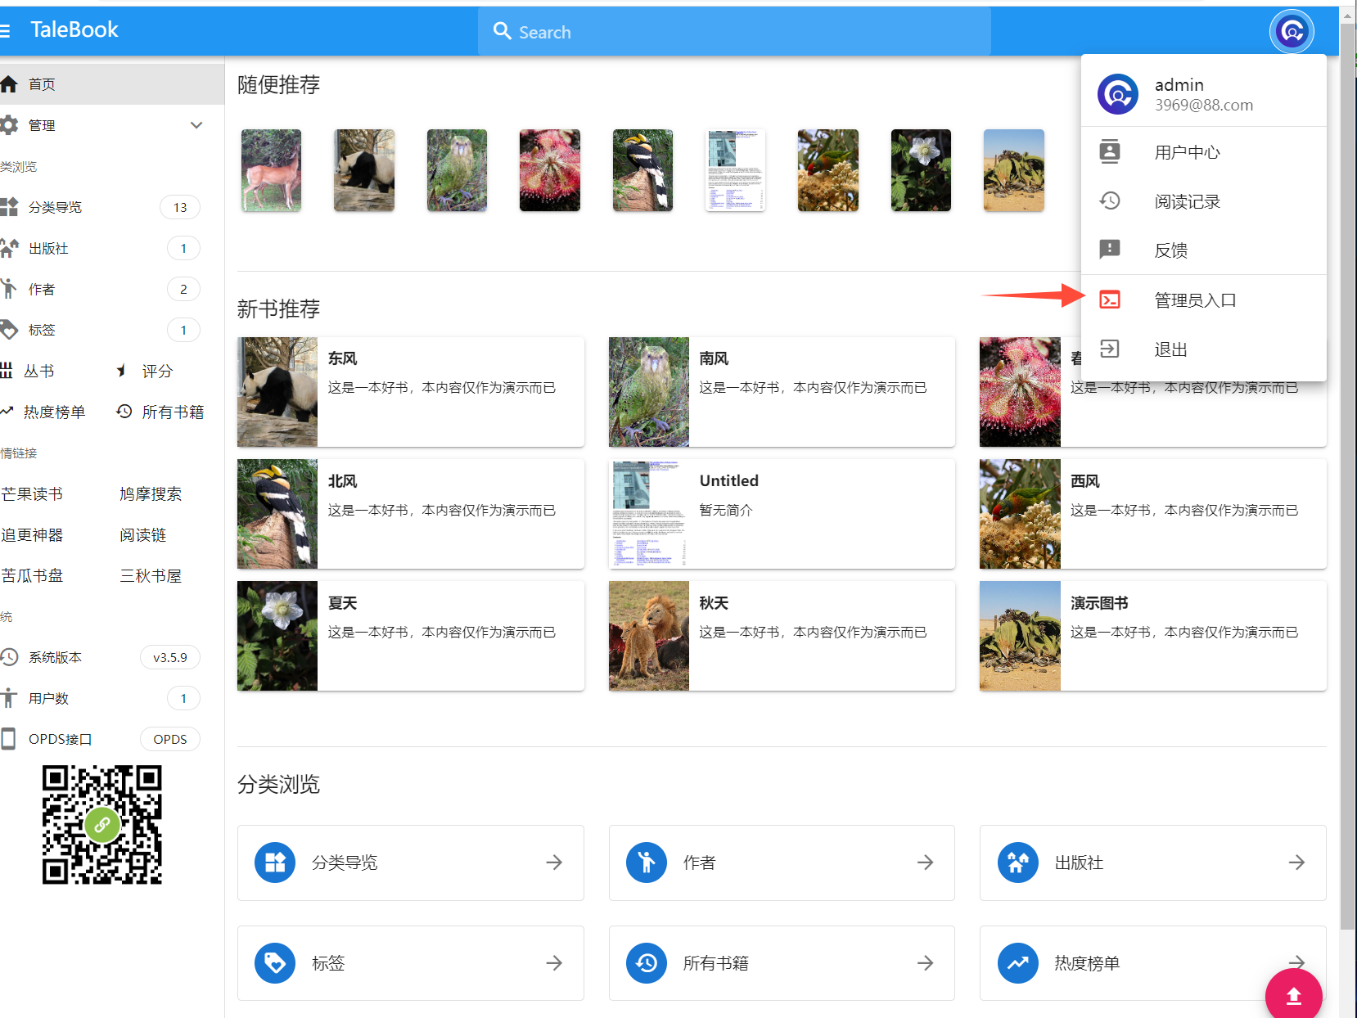Viewport: 1357px width, 1018px height.
Task: Click the v3.5.9 version badge
Action: [x=170, y=657]
